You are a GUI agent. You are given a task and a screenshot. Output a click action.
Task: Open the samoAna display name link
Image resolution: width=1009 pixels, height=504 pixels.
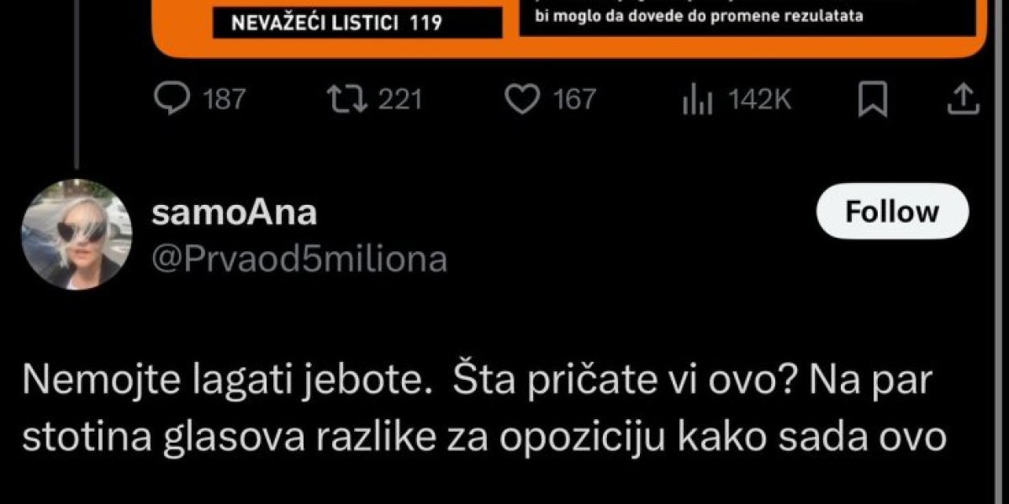[234, 213]
